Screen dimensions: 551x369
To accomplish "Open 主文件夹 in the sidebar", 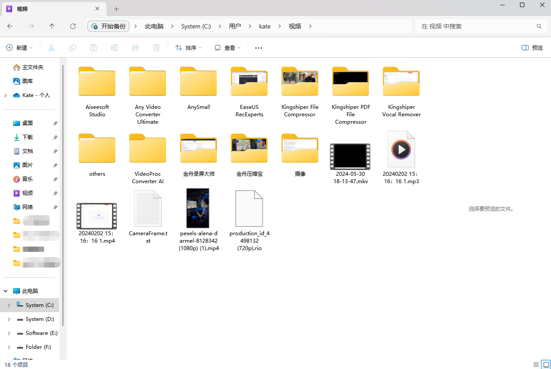I will tap(28, 67).
